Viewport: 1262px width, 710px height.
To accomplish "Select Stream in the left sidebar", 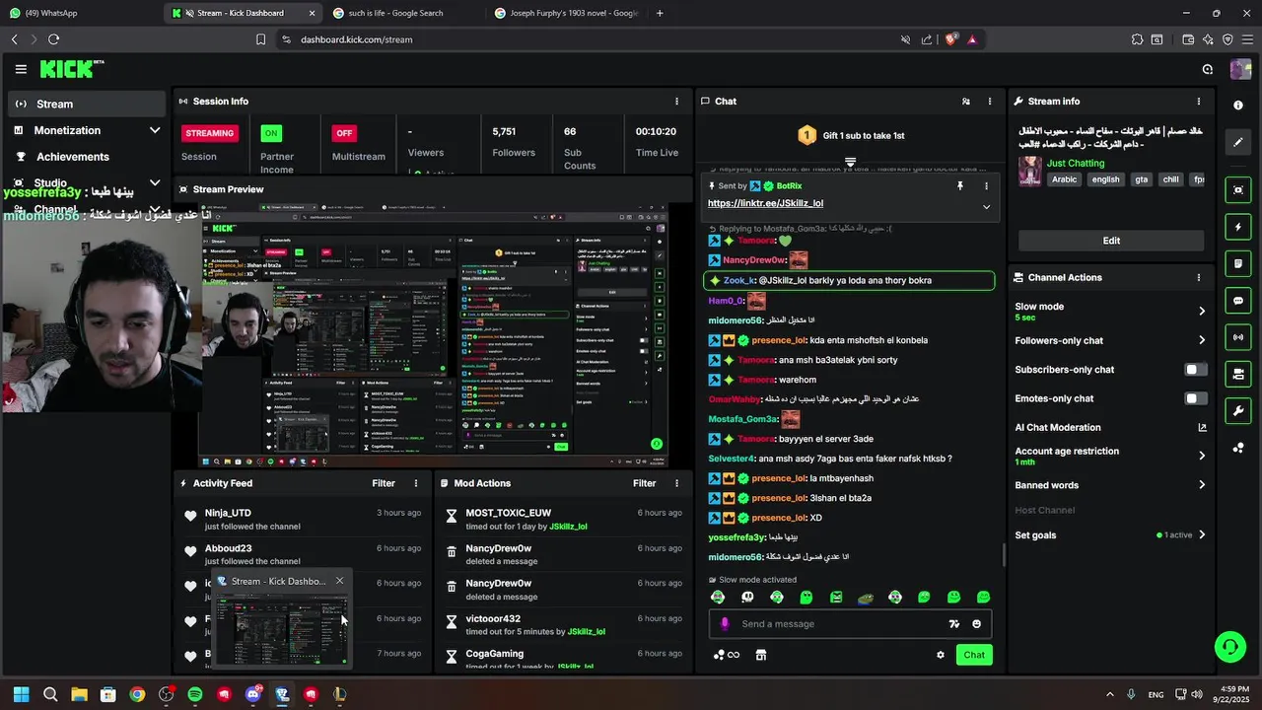I will [x=86, y=104].
